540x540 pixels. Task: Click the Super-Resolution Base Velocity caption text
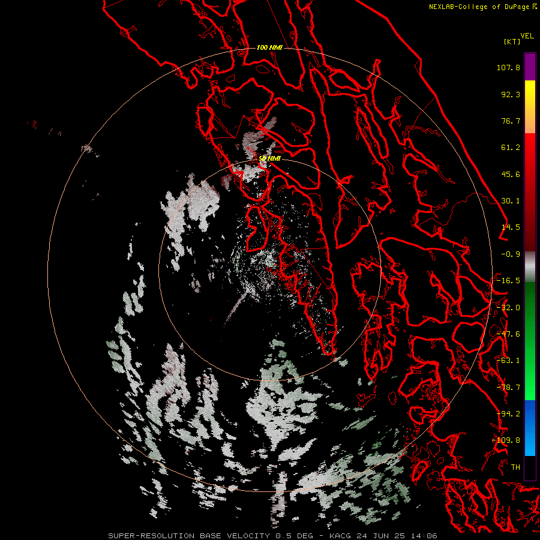coord(273,536)
